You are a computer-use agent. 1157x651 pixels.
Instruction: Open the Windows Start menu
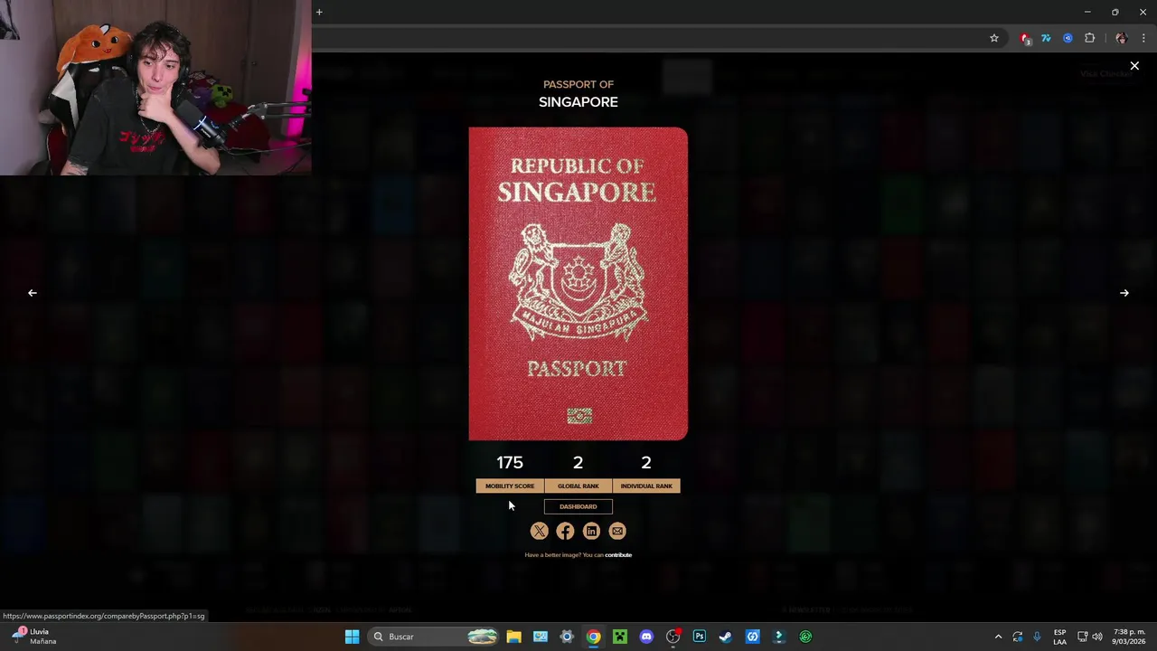pos(353,637)
